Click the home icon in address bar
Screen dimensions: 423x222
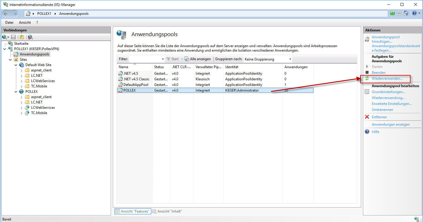(406, 13)
